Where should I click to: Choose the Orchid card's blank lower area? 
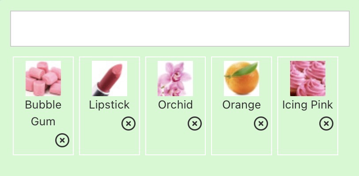tap(175, 143)
